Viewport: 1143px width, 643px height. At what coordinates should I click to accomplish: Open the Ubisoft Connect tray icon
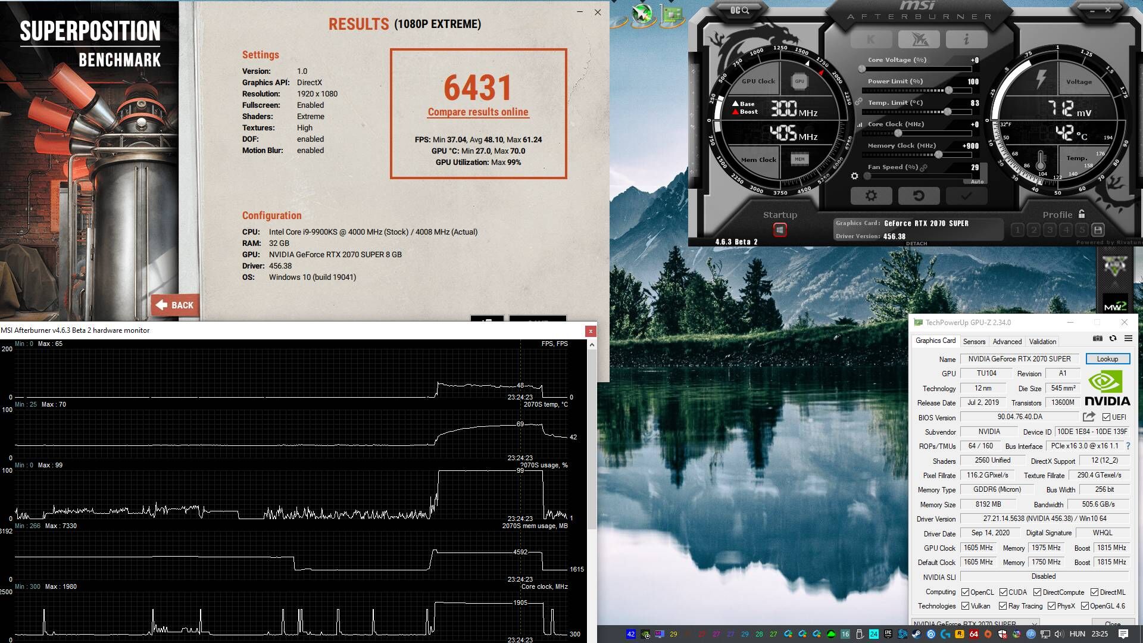click(930, 634)
